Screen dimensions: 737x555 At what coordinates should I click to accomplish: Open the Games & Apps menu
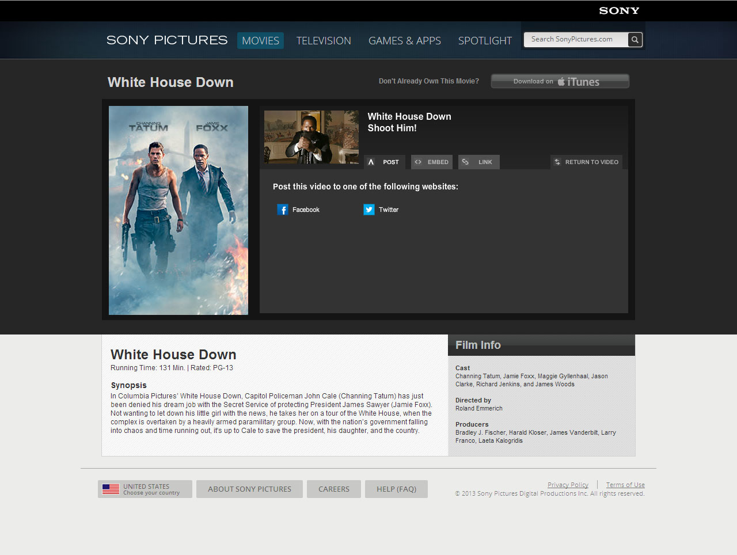coord(405,40)
